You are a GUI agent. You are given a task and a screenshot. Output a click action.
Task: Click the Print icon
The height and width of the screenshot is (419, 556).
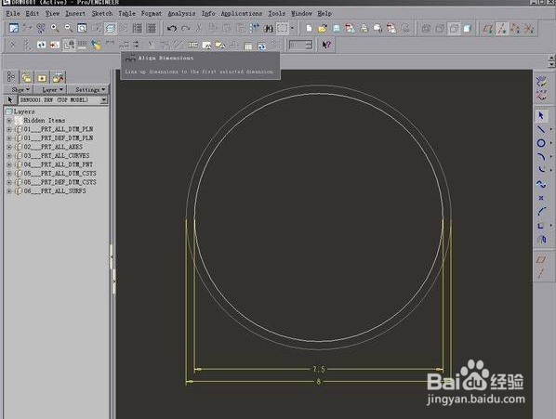pyautogui.click(x=364, y=28)
